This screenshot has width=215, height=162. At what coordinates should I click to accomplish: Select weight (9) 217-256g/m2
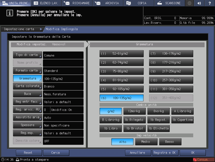pos(171,71)
